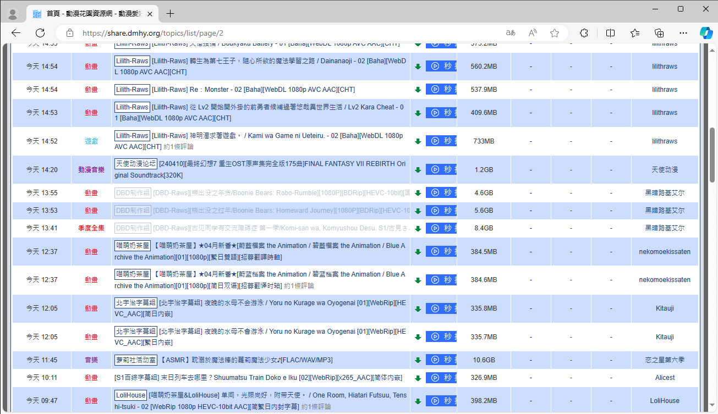Close the 動漫花園資源網 tab
Screen dimensions: 718x414
150,14
